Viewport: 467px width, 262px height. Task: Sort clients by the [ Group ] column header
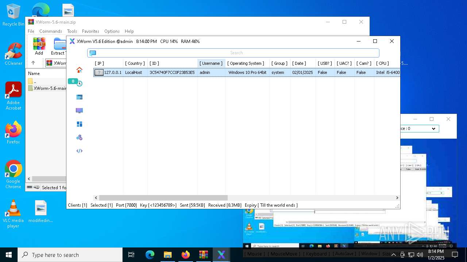pos(280,63)
